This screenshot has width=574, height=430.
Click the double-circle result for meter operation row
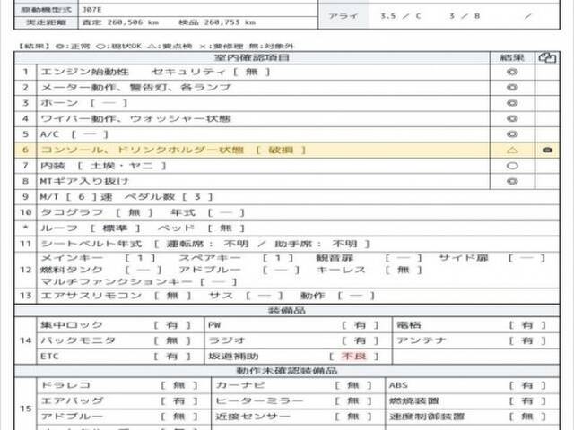click(x=512, y=88)
